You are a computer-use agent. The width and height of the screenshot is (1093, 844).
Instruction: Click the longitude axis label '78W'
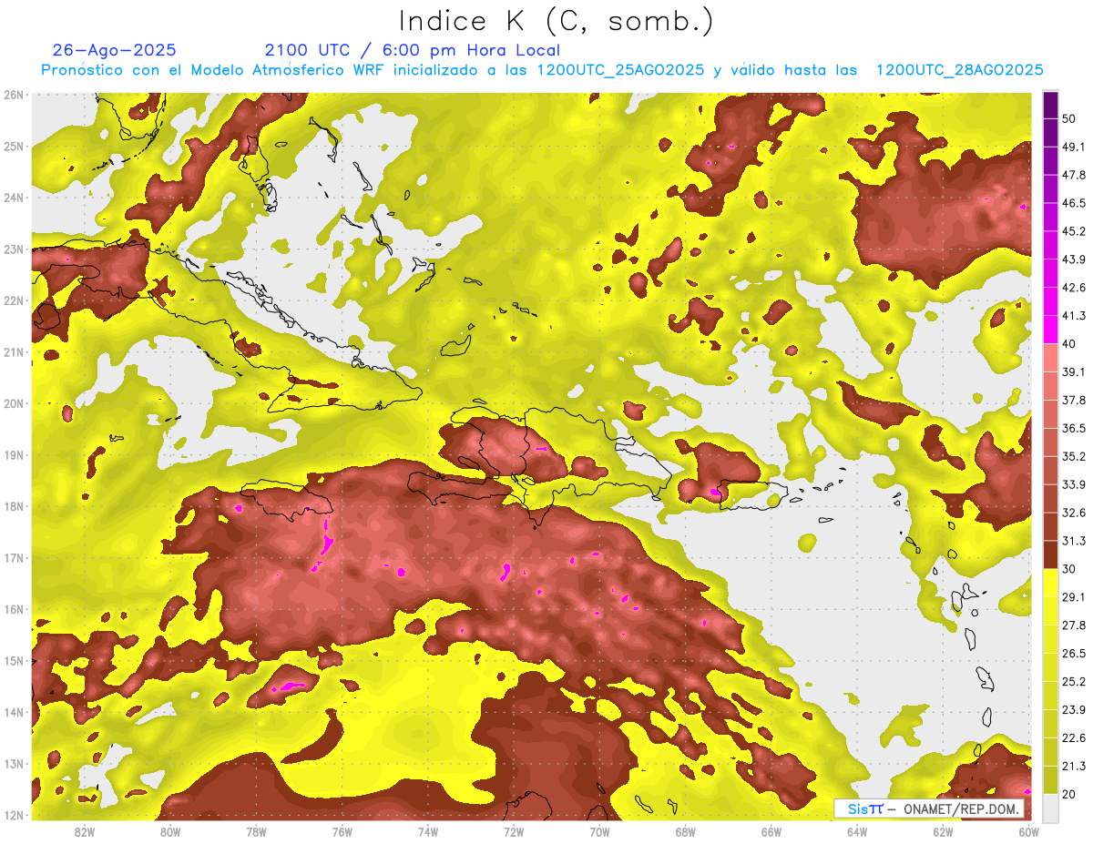click(x=256, y=831)
